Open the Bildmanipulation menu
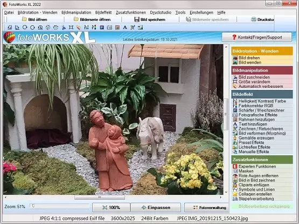299x224 pixels. [x=77, y=12]
